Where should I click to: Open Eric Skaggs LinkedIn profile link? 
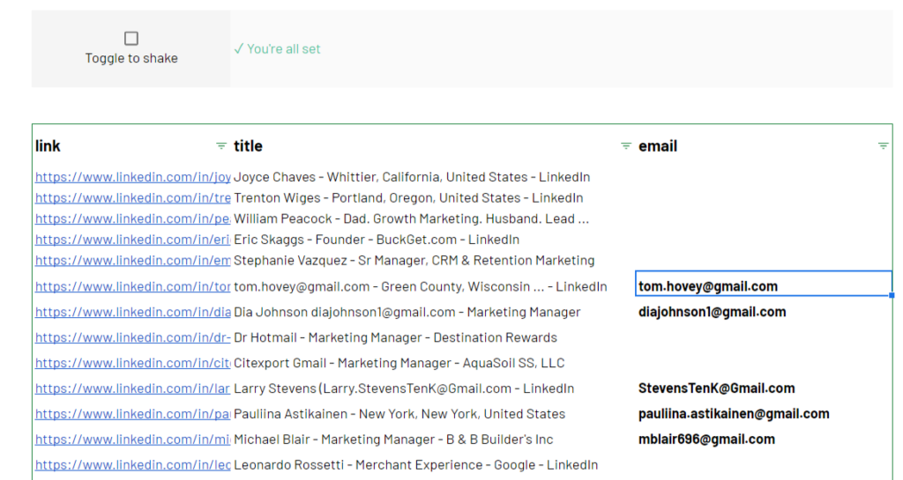point(133,240)
